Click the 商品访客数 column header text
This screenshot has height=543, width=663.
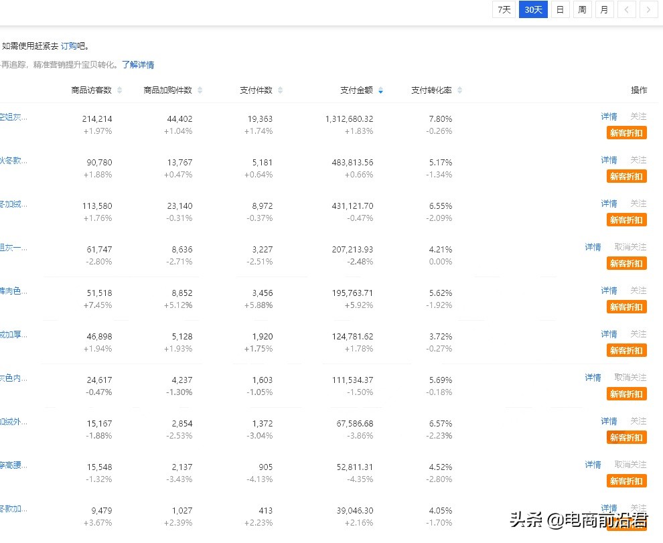point(91,90)
